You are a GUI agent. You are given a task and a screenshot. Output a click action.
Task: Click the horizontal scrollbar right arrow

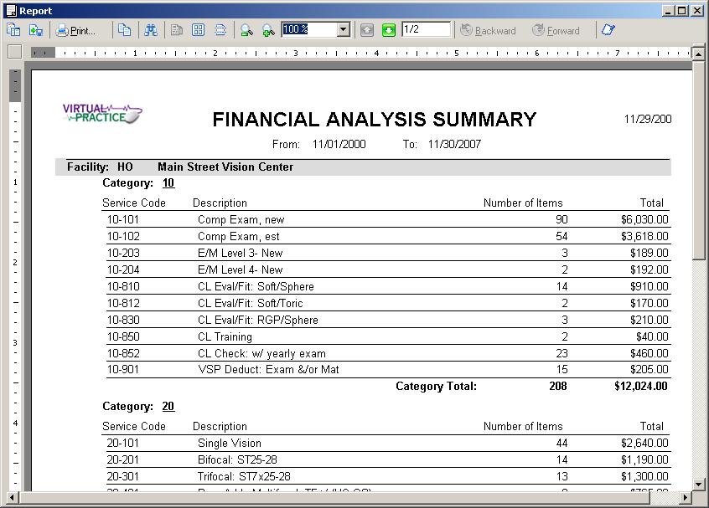(x=685, y=498)
